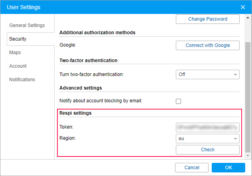Click the two-factor dropdown chevron arrow
Screen dimensions: 252x176
(x=234, y=74)
